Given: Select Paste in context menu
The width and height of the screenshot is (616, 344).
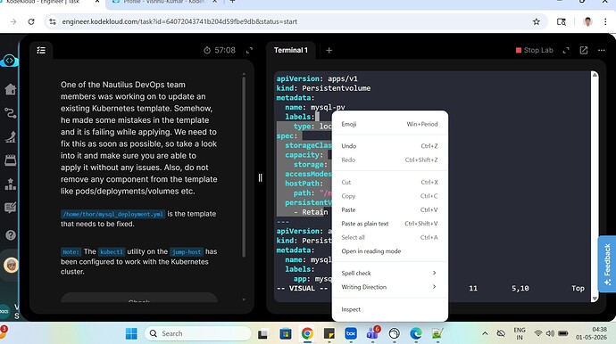Looking at the screenshot, I should 390,209.
